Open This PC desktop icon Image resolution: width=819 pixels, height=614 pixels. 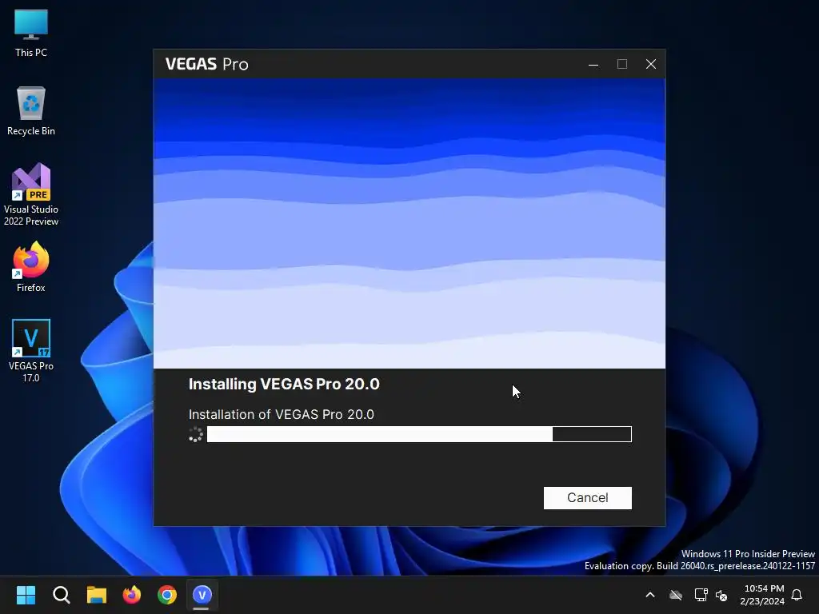(x=31, y=33)
